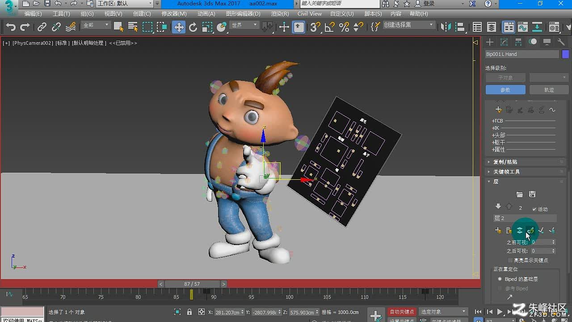Click the 层 2 layer name field
Viewport: 572px width, 322px height.
[525, 218]
